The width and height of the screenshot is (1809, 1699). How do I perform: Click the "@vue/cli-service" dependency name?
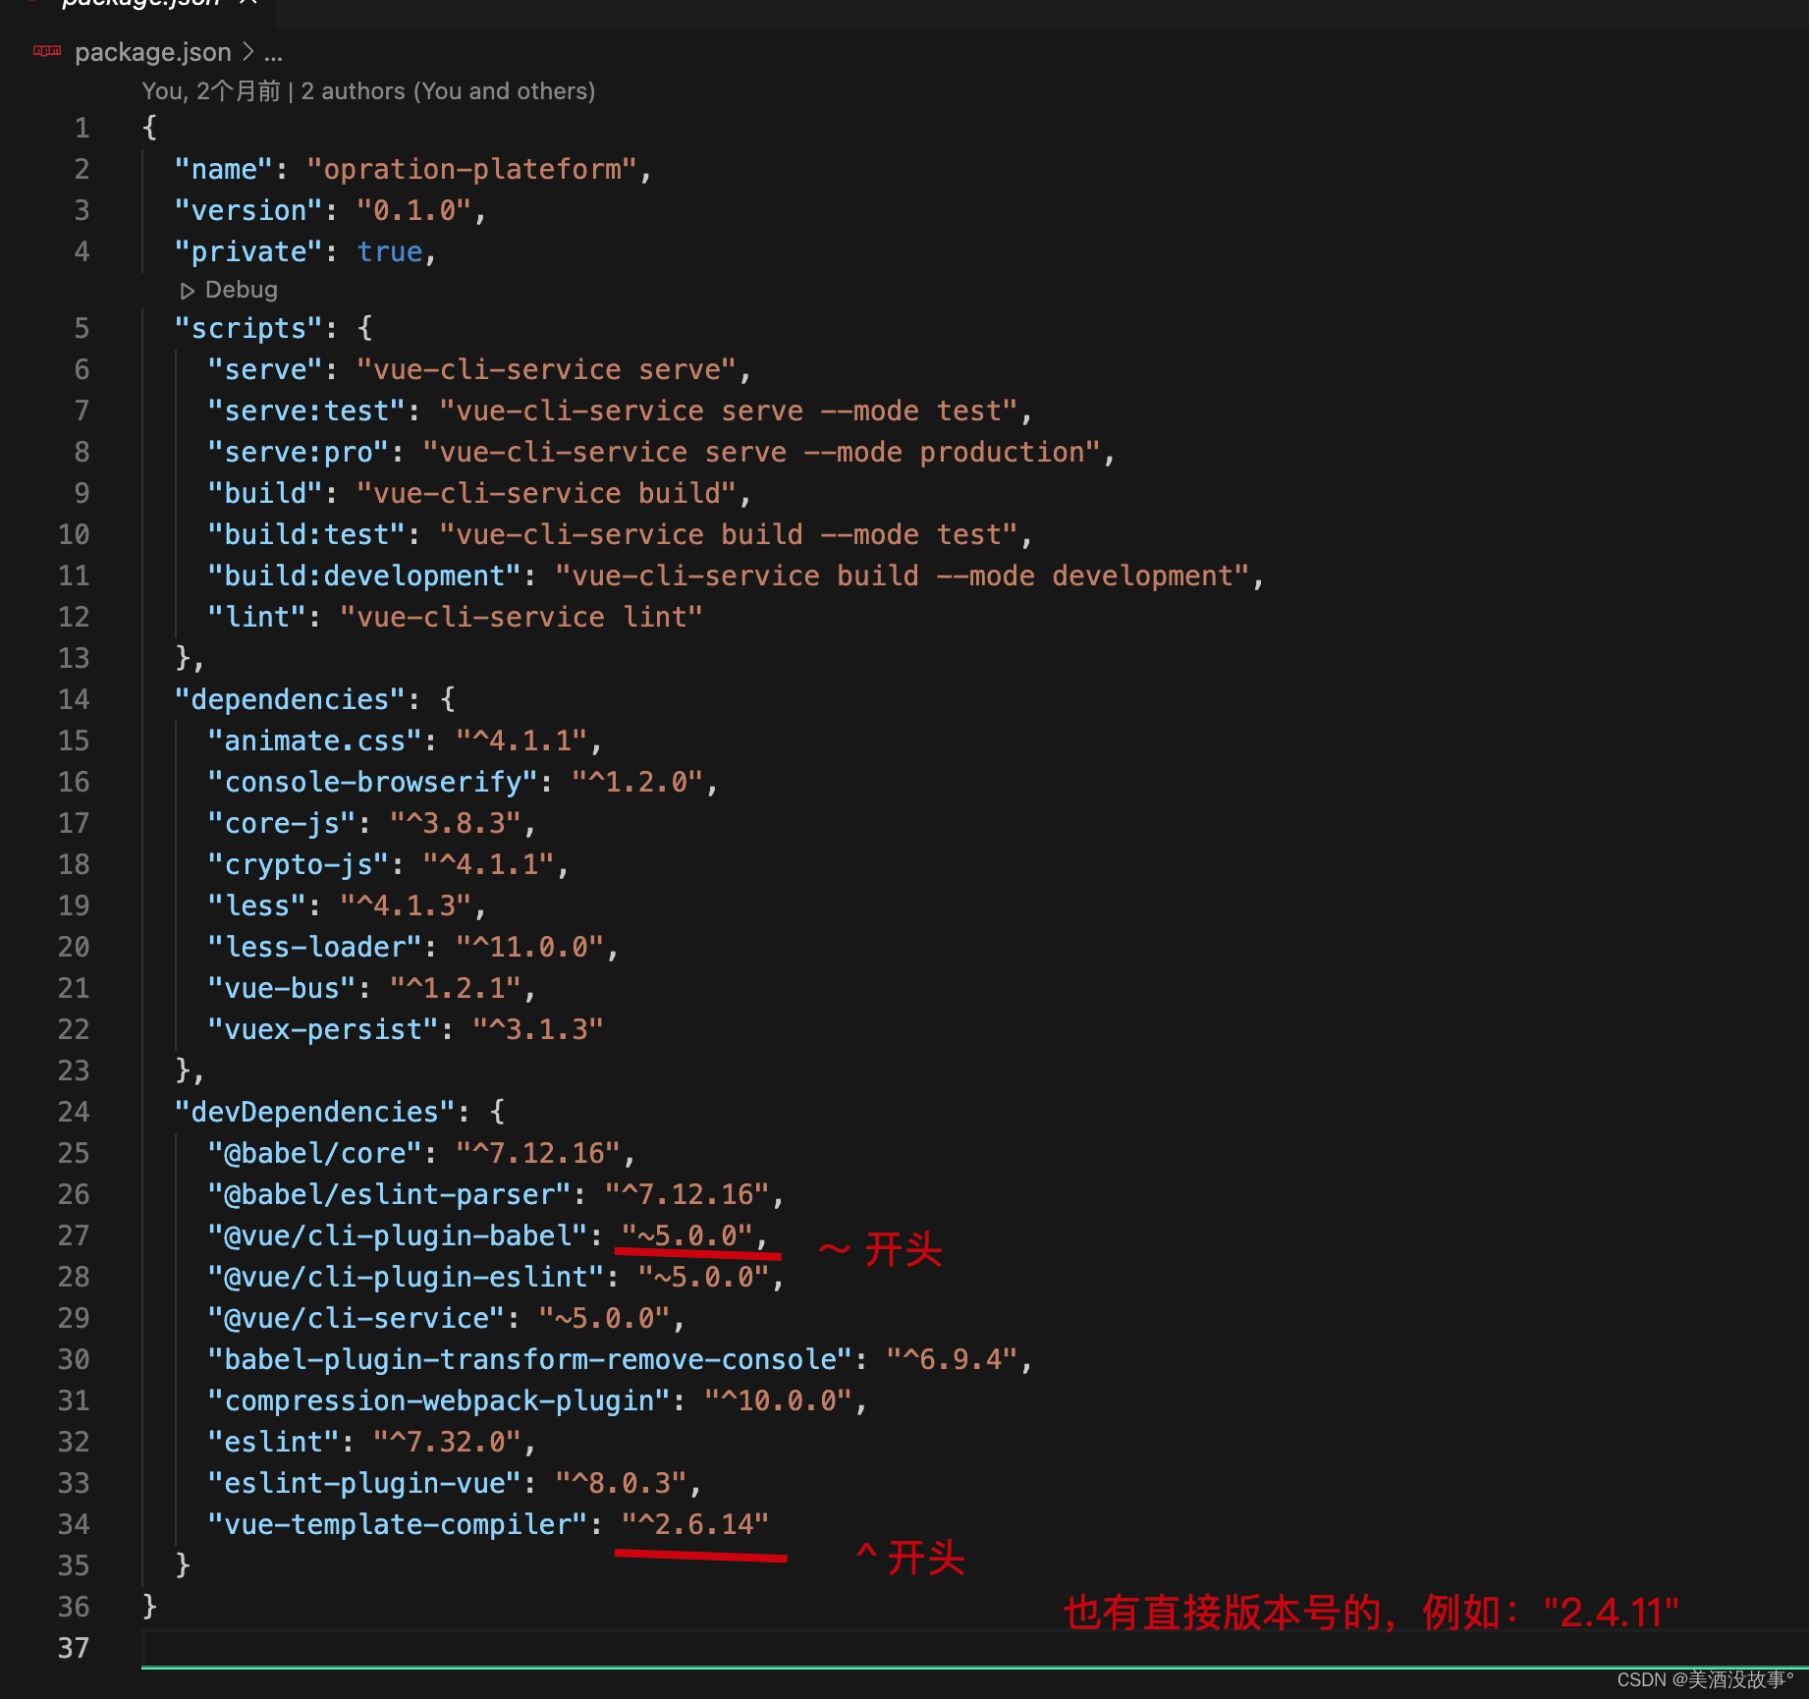tap(356, 1318)
